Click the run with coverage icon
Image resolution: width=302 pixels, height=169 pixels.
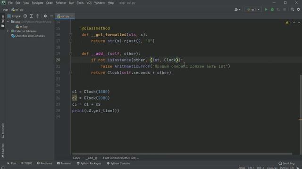tap(278, 9)
